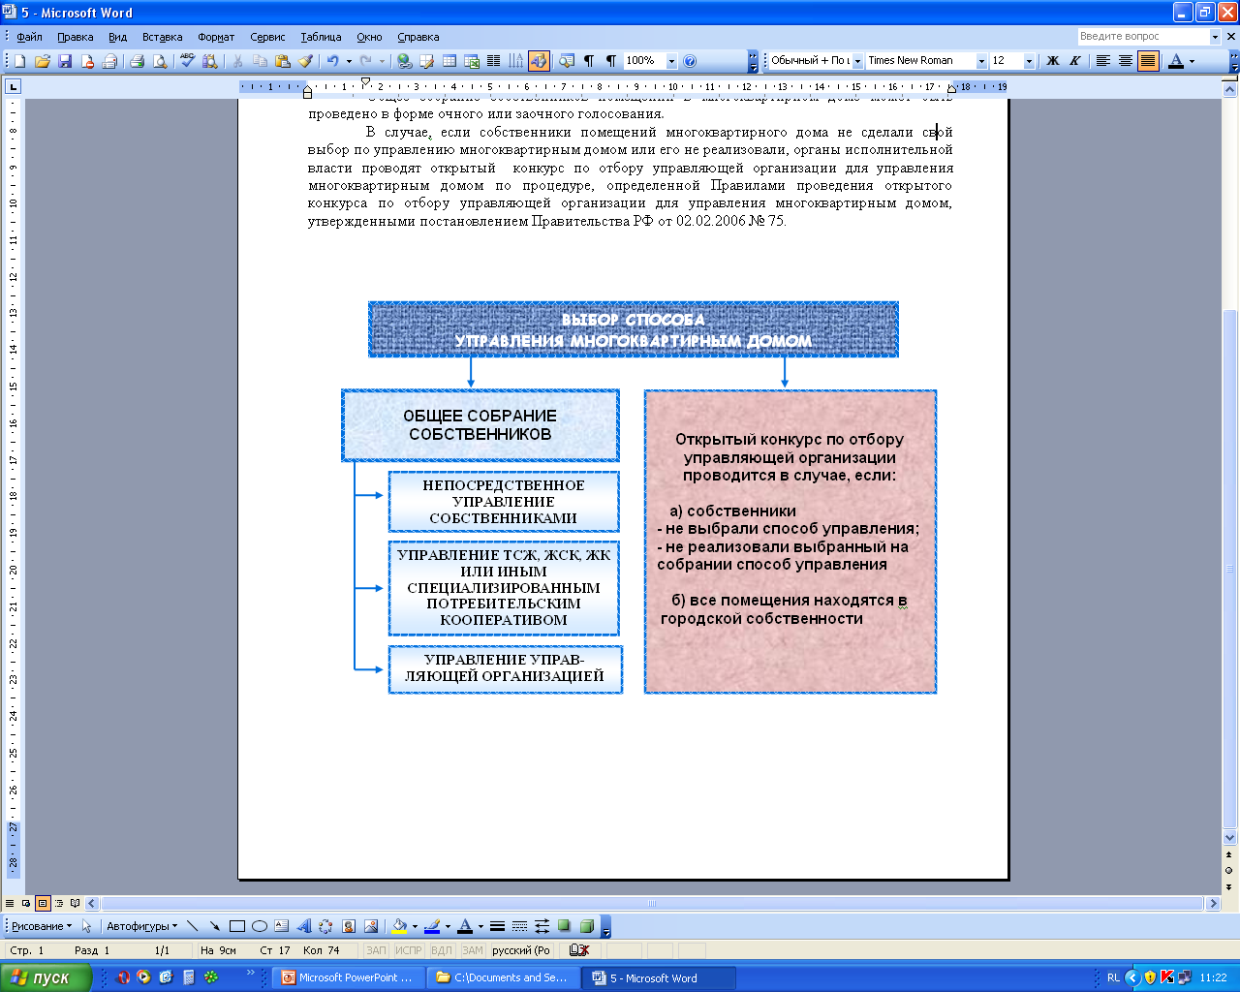Click the Open file folder icon
This screenshot has height=992, width=1240.
tap(42, 60)
